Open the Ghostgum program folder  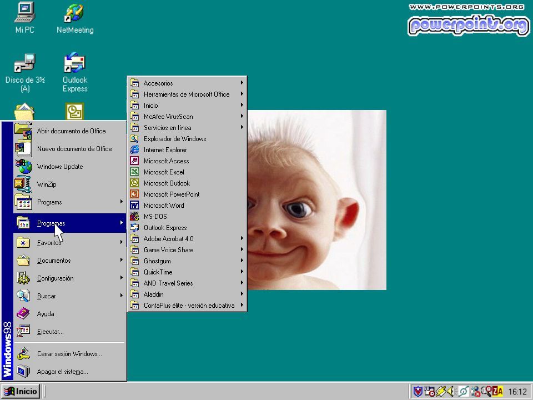click(x=187, y=261)
